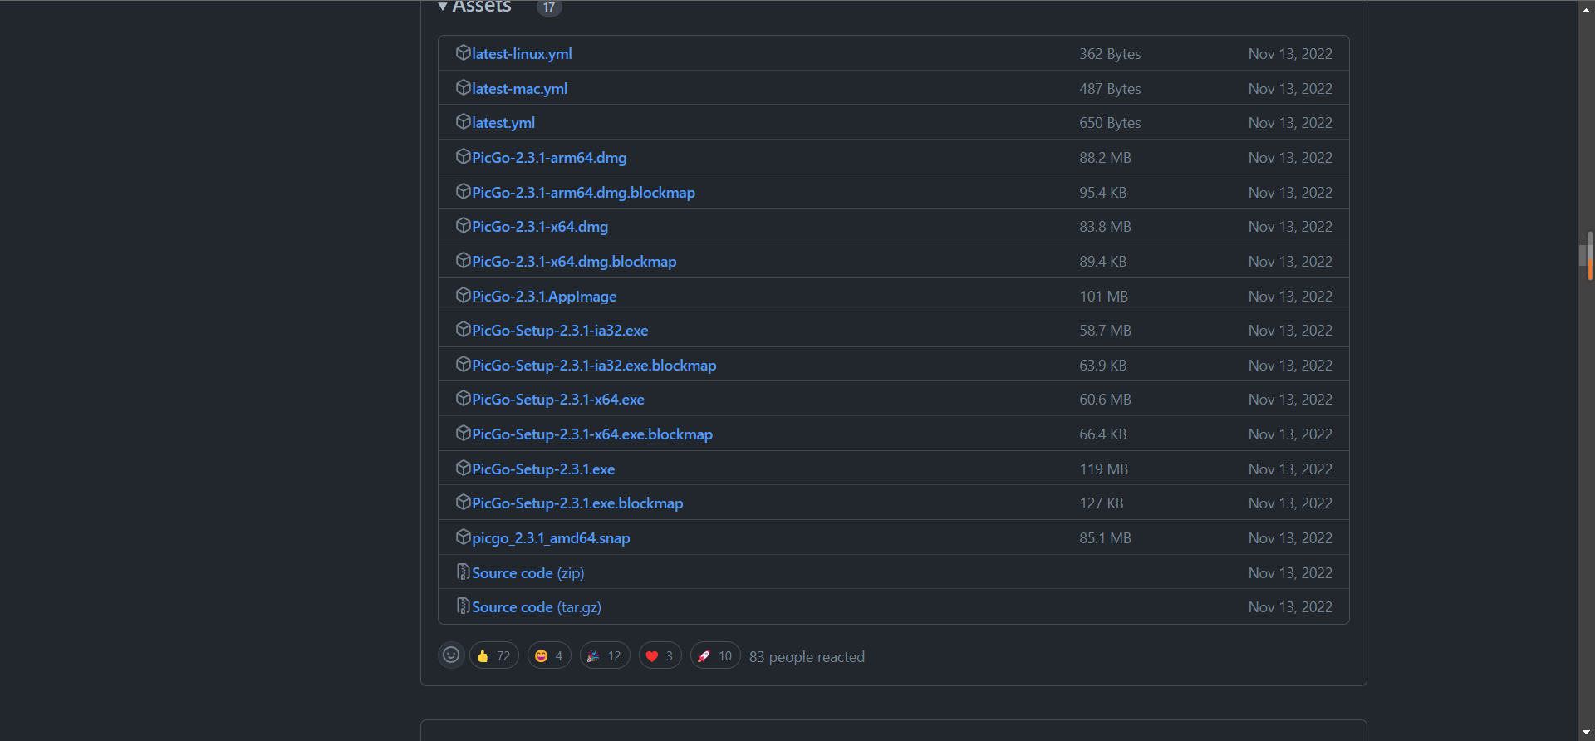Image resolution: width=1595 pixels, height=741 pixels.
Task: Toggle the laugh reaction with 4
Action: click(549, 655)
